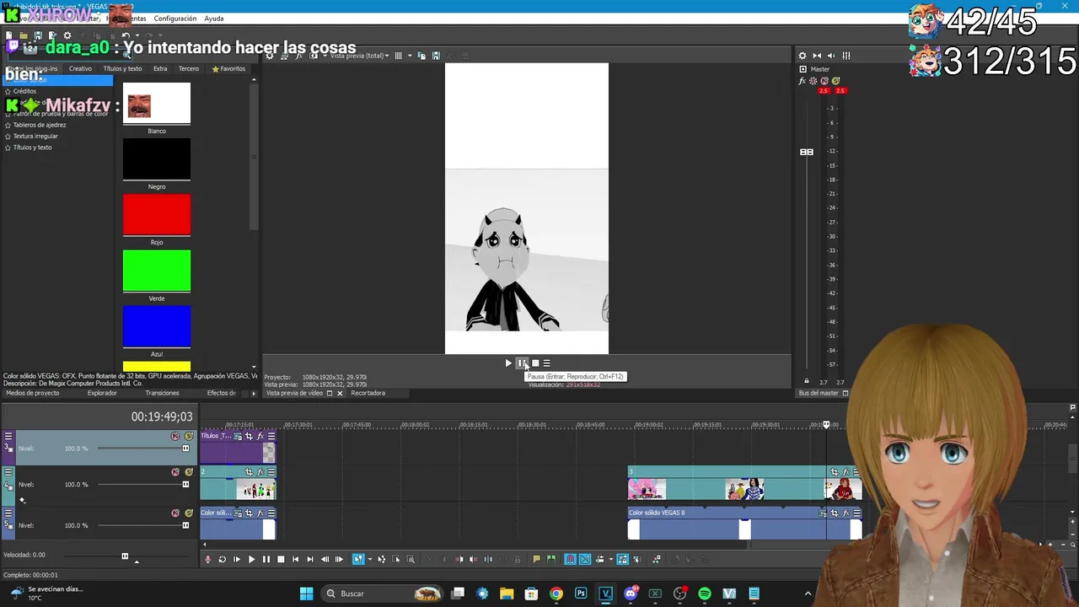The height and width of the screenshot is (607, 1079).
Task: Switch to Títulos y texto plug-in tab
Action: coord(122,68)
